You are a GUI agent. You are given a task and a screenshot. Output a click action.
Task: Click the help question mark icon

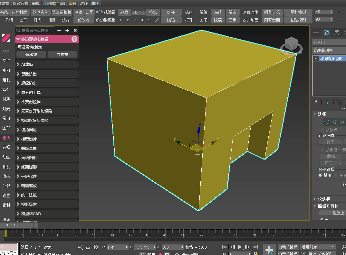tap(74, 39)
